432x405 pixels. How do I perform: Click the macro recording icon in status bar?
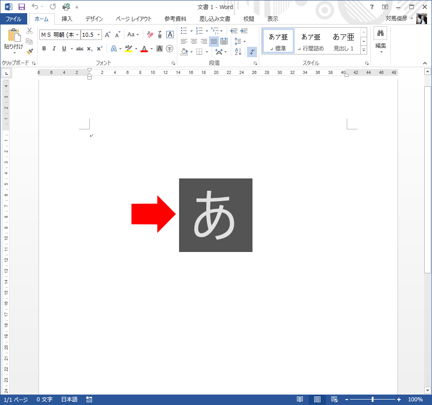coord(89,400)
